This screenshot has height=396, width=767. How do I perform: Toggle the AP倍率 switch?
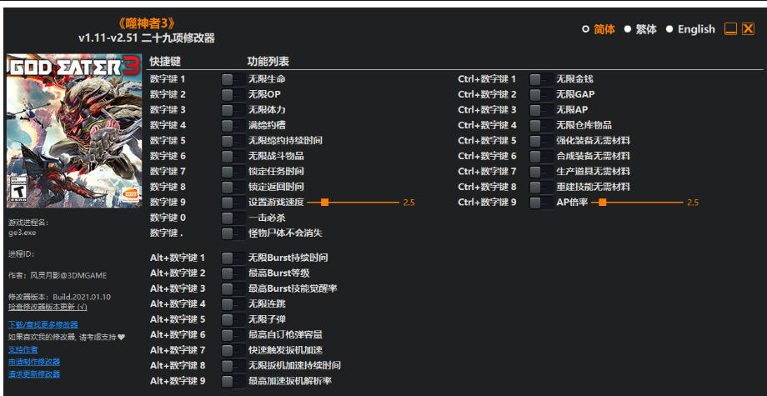tap(540, 203)
